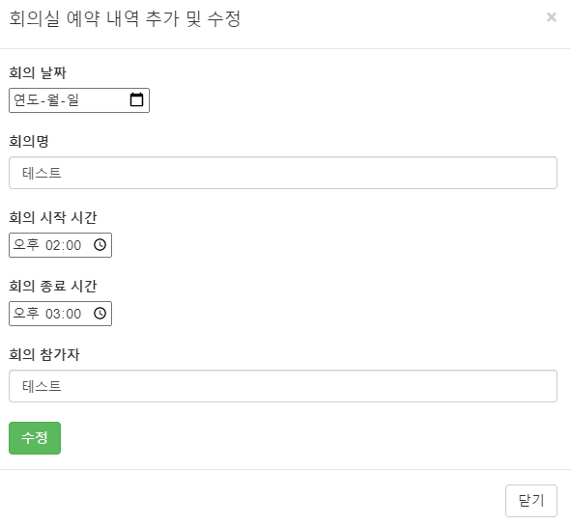Select the hour 03 in end time
Screen dimensions: 571x525
(53, 314)
